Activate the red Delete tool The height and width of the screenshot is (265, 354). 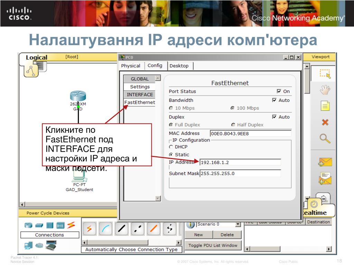[325, 122]
